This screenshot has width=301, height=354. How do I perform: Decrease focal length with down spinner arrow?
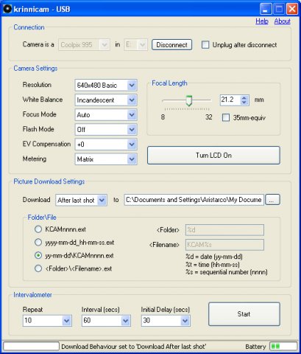(244, 103)
